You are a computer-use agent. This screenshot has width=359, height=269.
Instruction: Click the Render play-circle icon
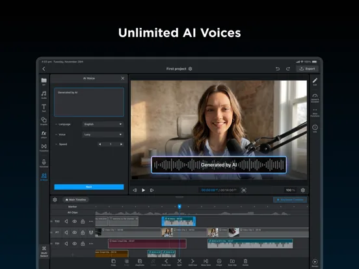point(315,263)
